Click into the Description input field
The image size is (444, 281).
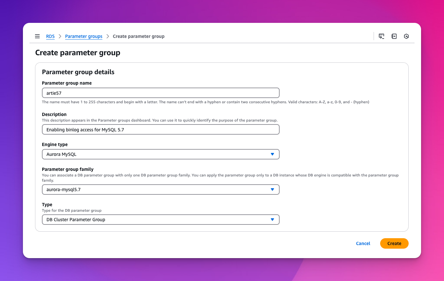[161, 129]
